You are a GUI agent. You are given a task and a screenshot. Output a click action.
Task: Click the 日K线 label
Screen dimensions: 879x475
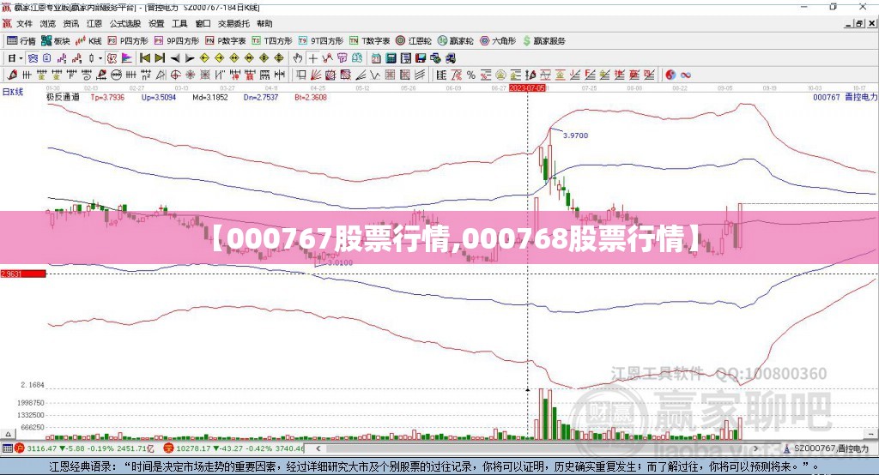[x=12, y=92]
